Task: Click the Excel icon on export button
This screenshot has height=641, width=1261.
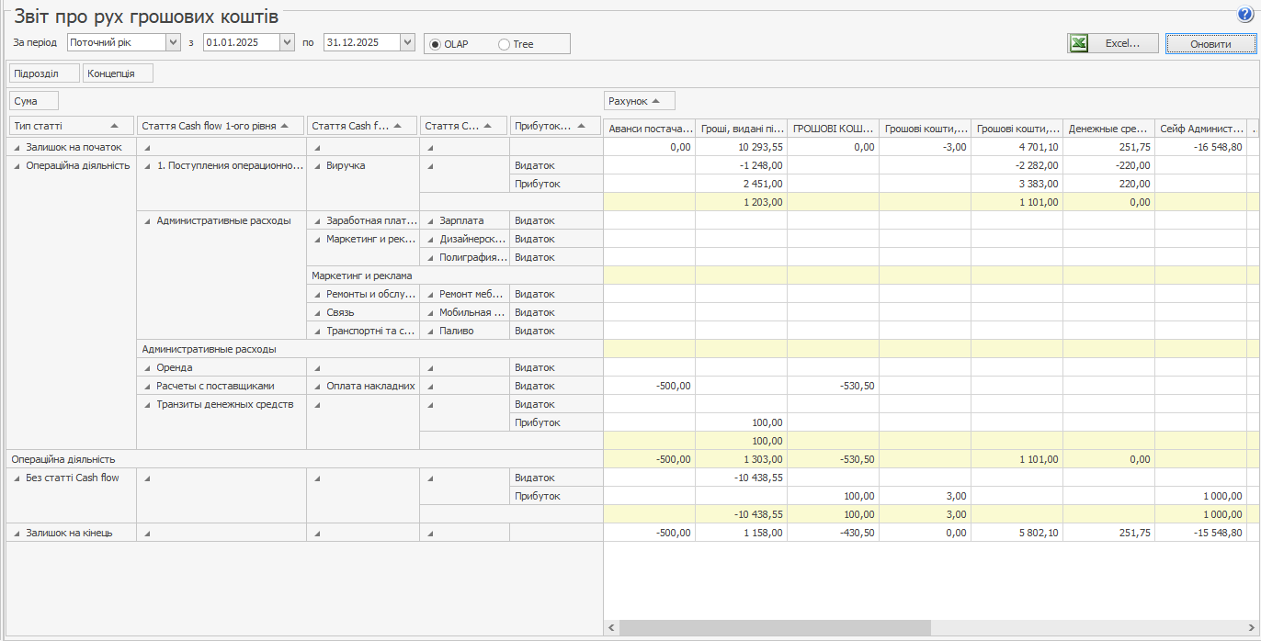Action: pos(1079,43)
